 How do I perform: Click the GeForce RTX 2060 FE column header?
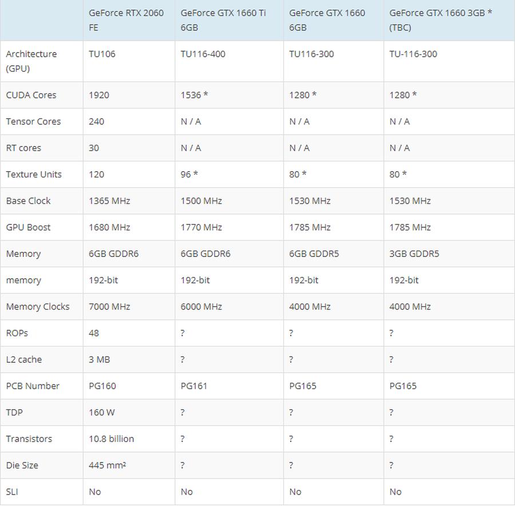coord(126,20)
